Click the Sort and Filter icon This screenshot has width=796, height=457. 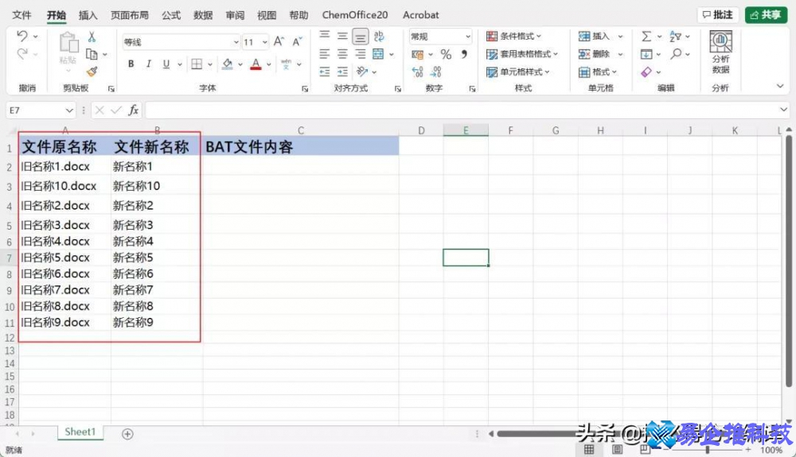click(x=675, y=36)
